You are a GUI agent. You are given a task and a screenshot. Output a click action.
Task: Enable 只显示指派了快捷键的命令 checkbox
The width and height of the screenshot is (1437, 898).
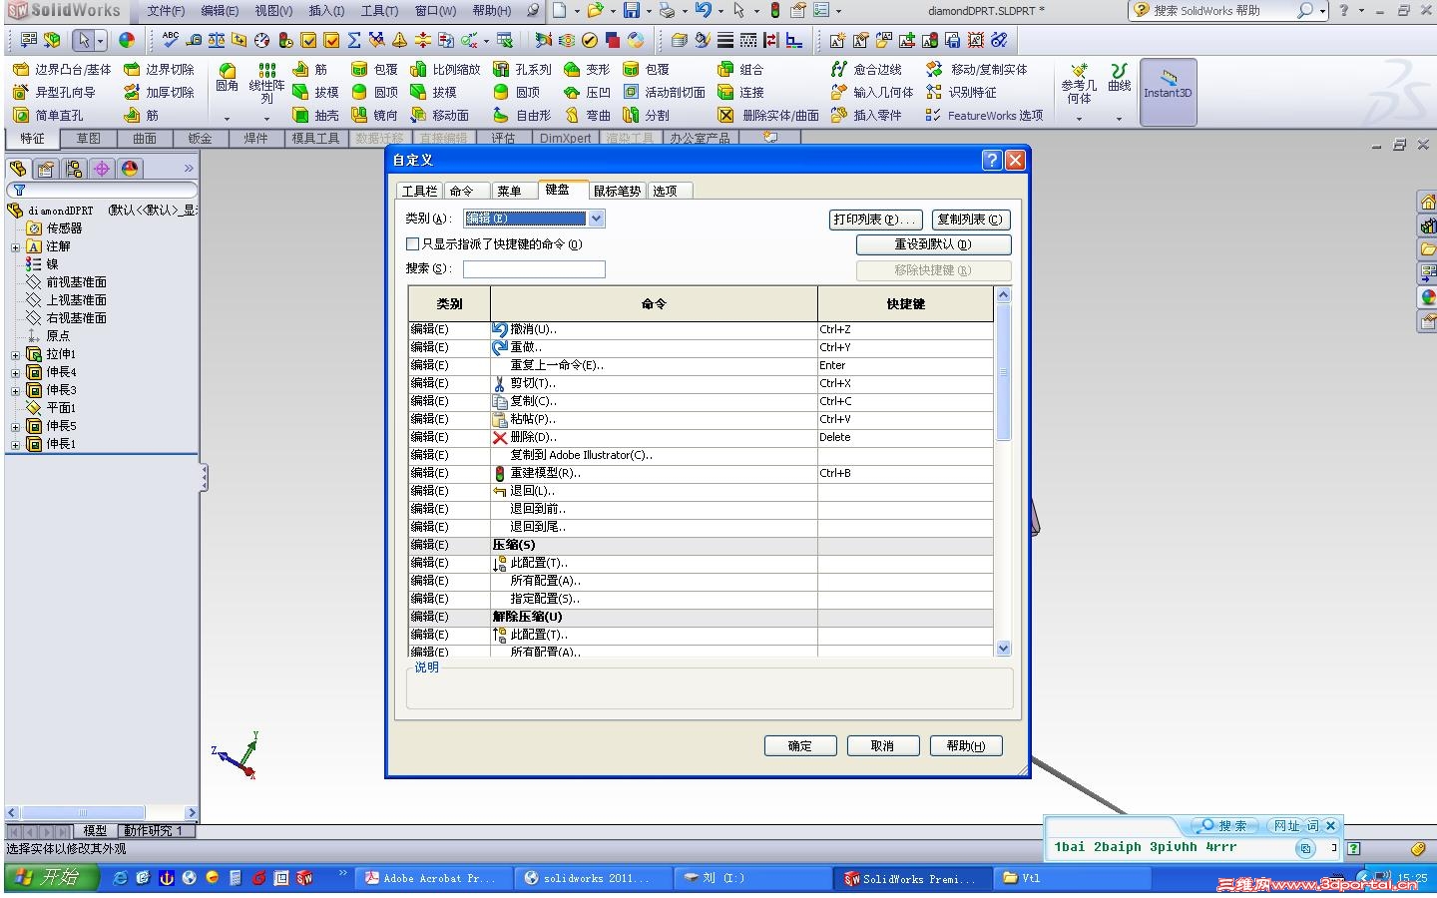413,244
